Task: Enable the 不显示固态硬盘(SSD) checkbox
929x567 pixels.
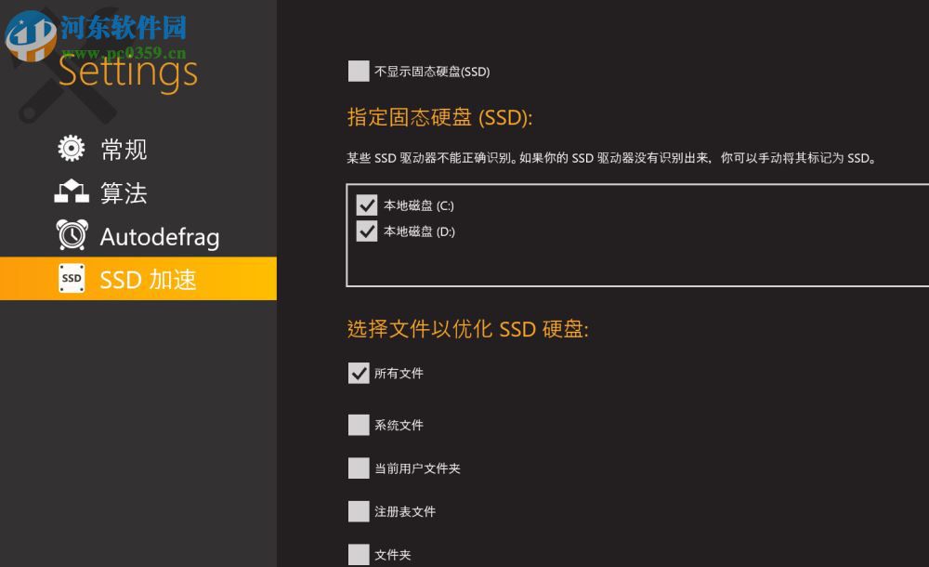Action: 357,71
